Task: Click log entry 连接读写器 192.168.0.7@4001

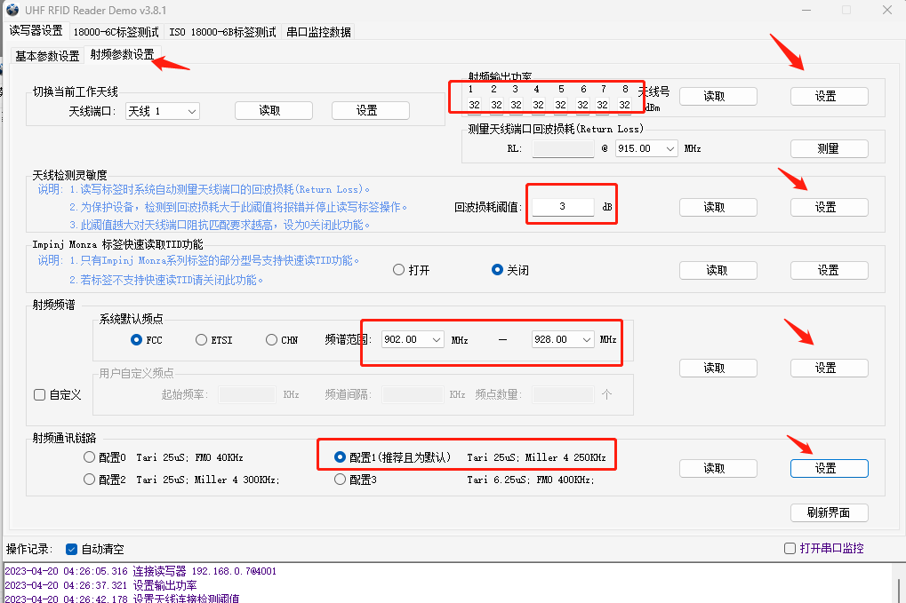Action: pos(140,571)
